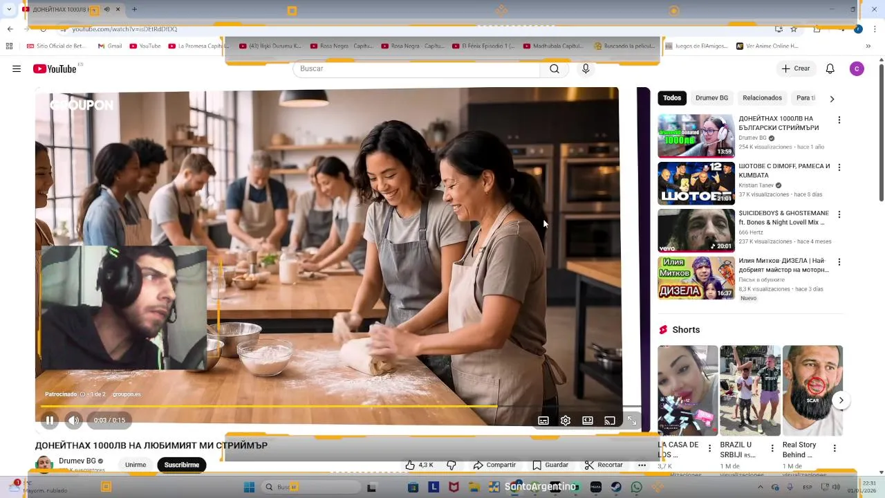The width and height of the screenshot is (885, 498).
Task: Click the search magnifier button
Action: tap(555, 68)
